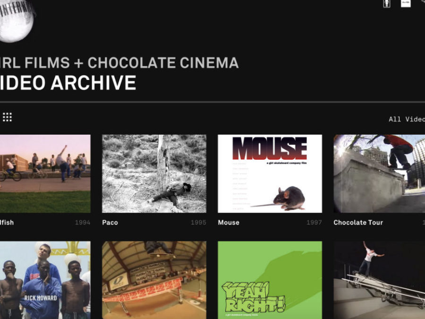Click the Goldfish title text
The width and height of the screenshot is (425, 319).
click(x=7, y=223)
